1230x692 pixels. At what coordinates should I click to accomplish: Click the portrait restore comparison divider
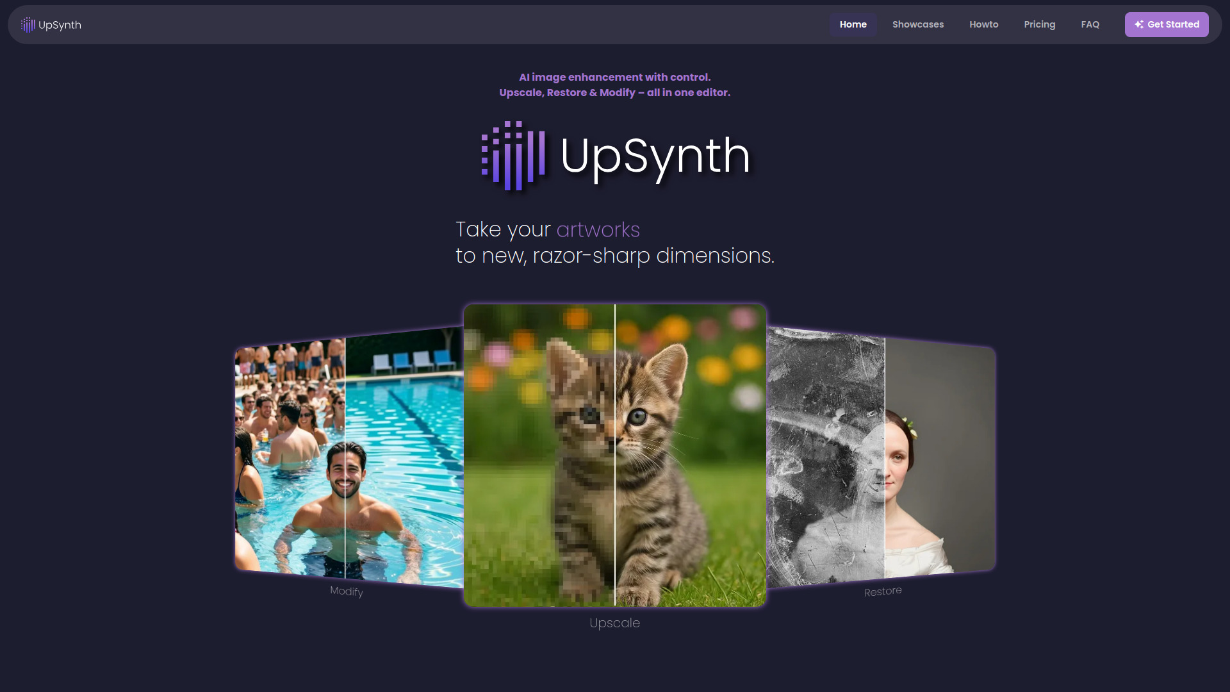885,457
